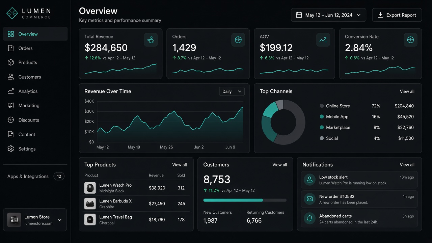This screenshot has width=432, height=243.
Task: Click View all in Customers card
Action: tap(280, 165)
